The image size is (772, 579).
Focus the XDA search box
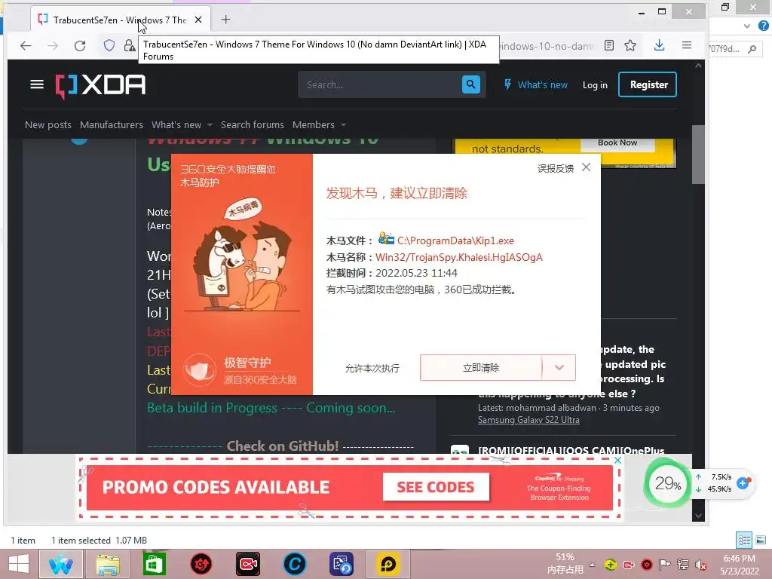[380, 84]
